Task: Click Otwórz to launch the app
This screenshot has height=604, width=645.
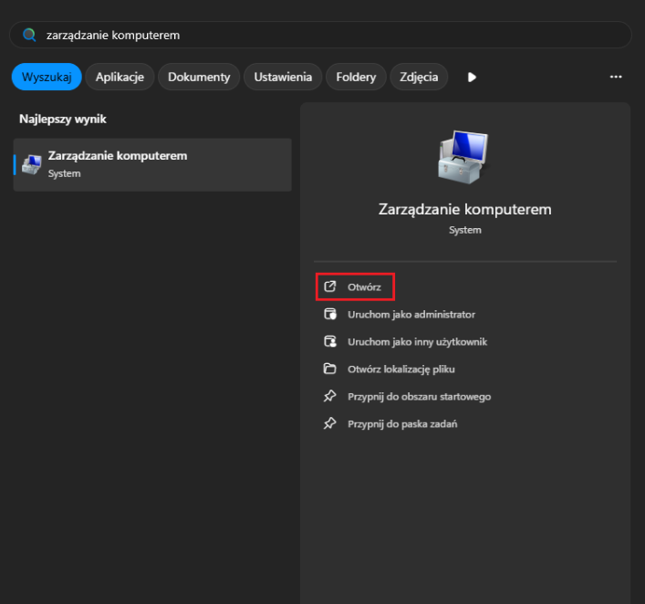Action: pos(363,286)
